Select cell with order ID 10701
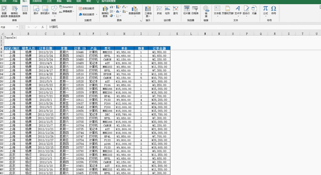The height and width of the screenshot is (175, 321). (x=80, y=114)
